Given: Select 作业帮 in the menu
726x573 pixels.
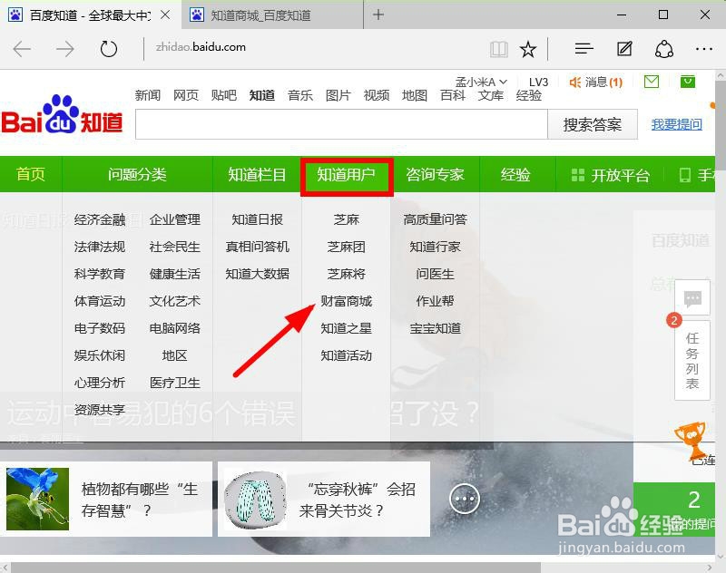Looking at the screenshot, I should (x=436, y=301).
